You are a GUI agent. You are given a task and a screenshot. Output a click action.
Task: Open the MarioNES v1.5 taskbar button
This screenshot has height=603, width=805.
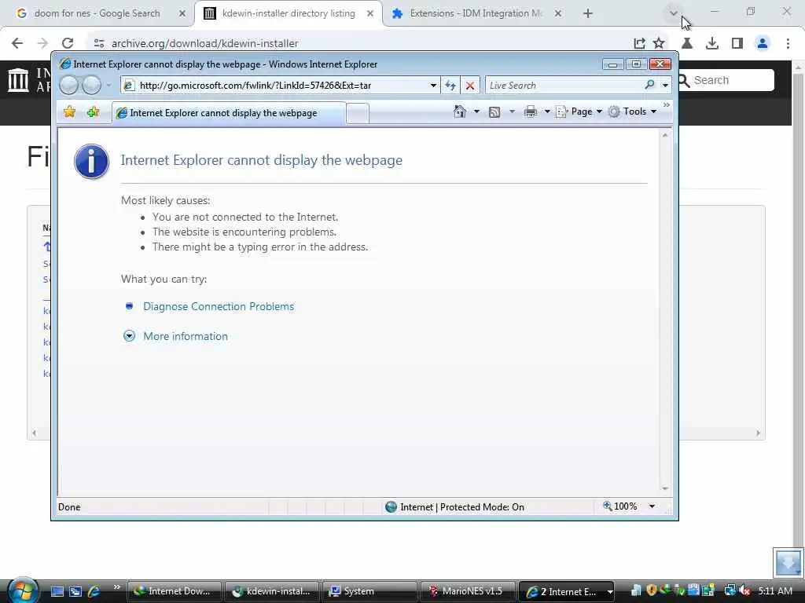point(468,591)
